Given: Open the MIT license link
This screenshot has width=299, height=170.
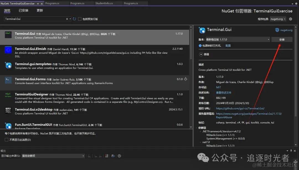Looking at the screenshot, I should 218,87.
